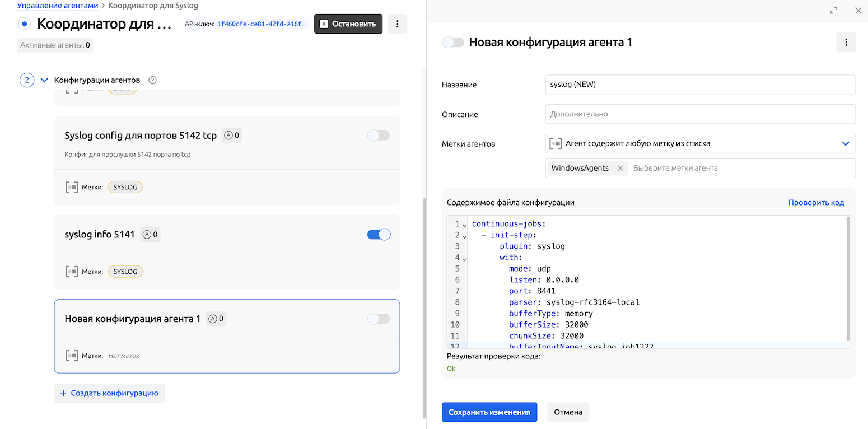Click the Описание input field
The height and width of the screenshot is (429, 868).
point(700,114)
